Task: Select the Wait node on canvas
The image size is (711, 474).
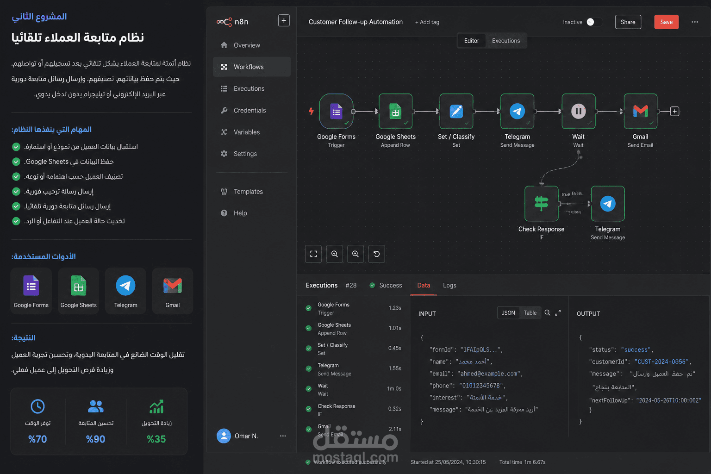Action: 578,112
